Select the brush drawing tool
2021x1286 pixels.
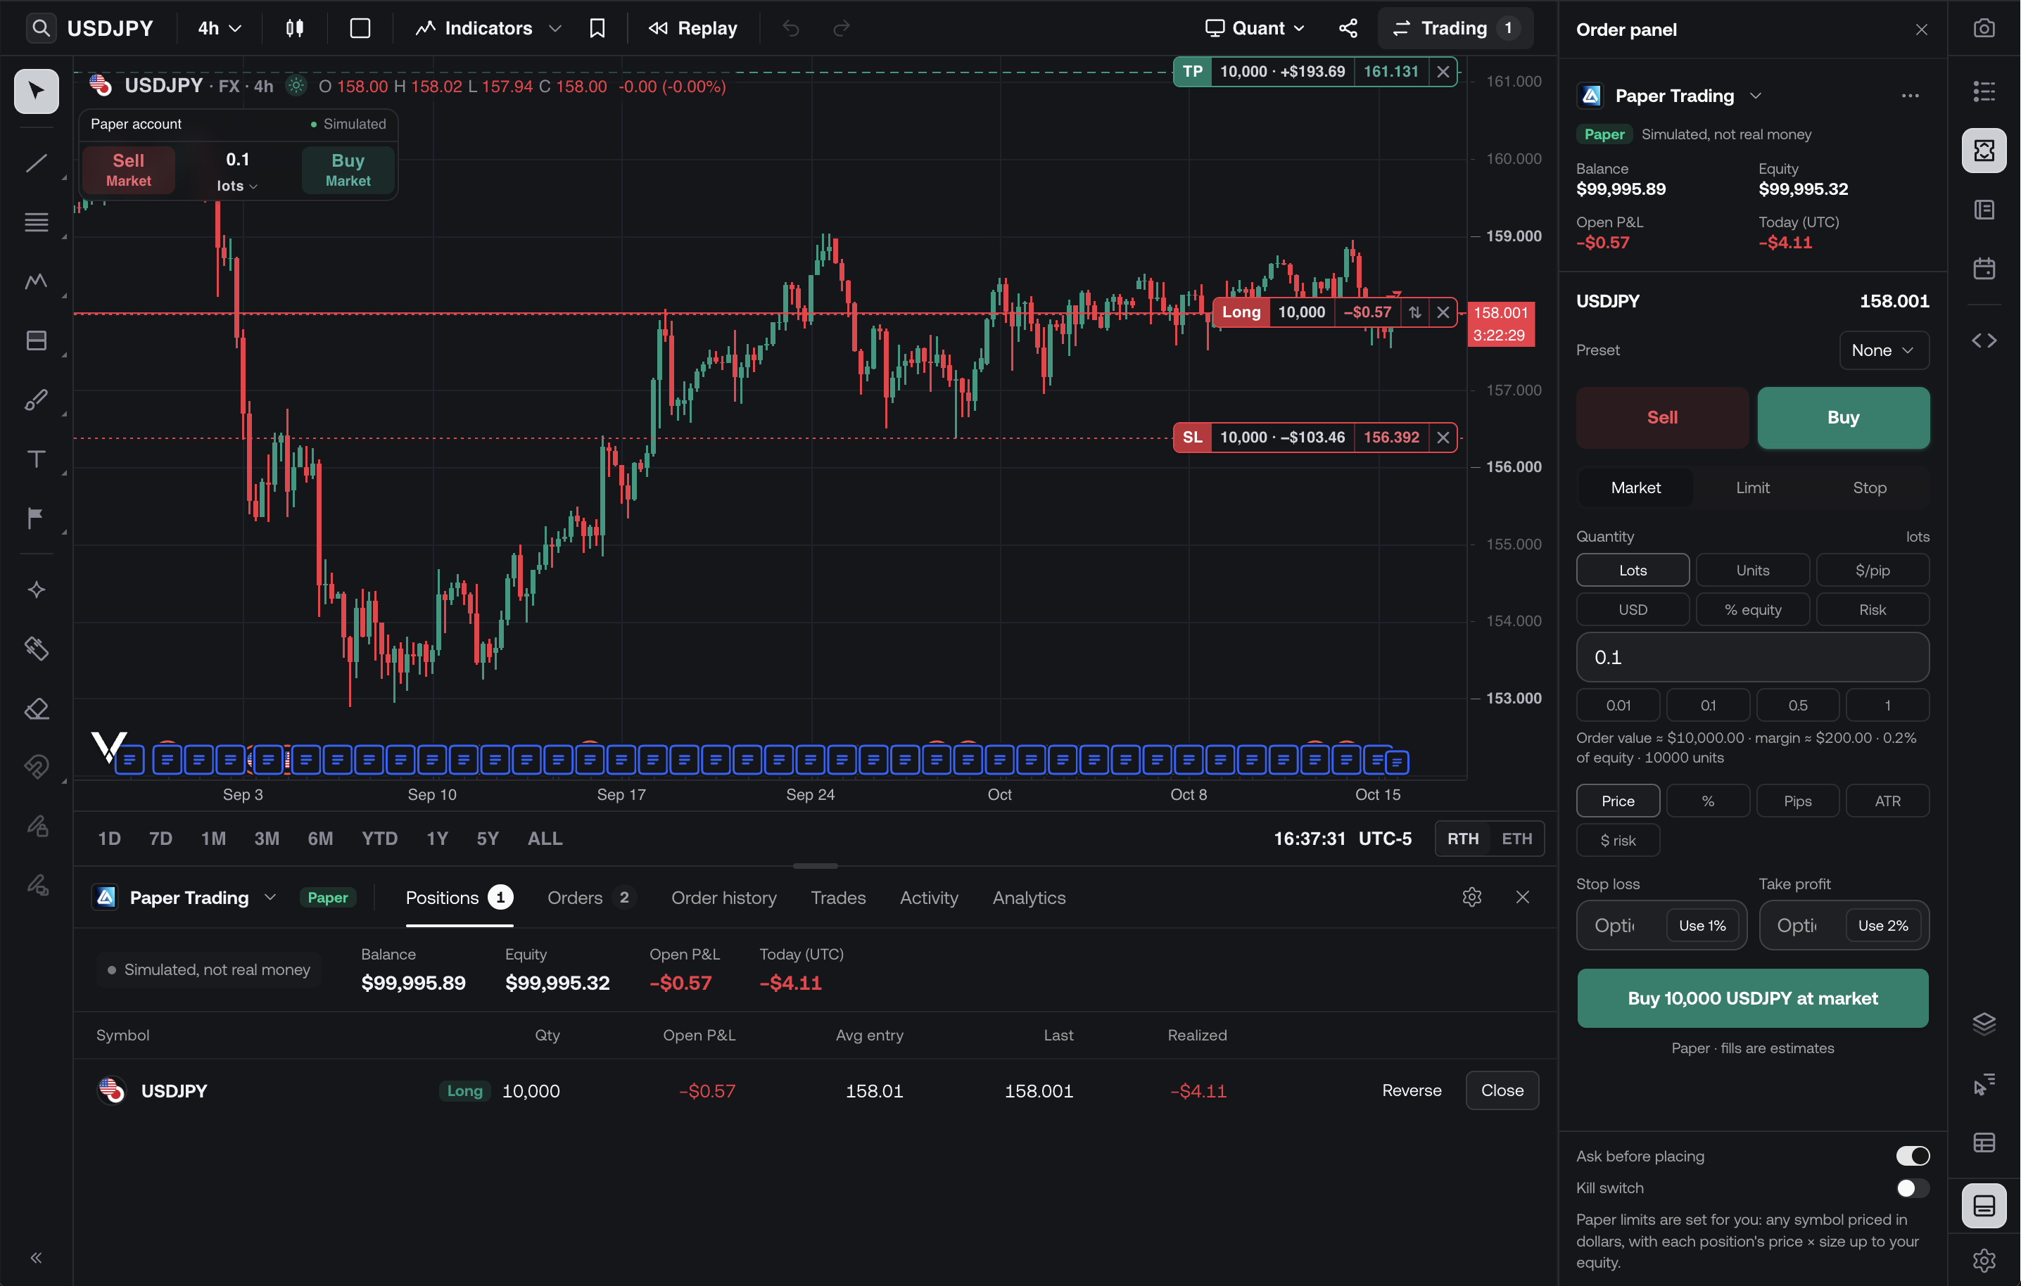pyautogui.click(x=36, y=400)
